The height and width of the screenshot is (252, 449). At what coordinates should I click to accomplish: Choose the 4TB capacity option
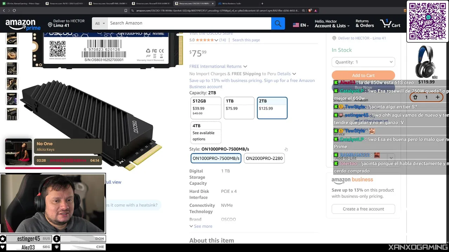pyautogui.click(x=206, y=132)
